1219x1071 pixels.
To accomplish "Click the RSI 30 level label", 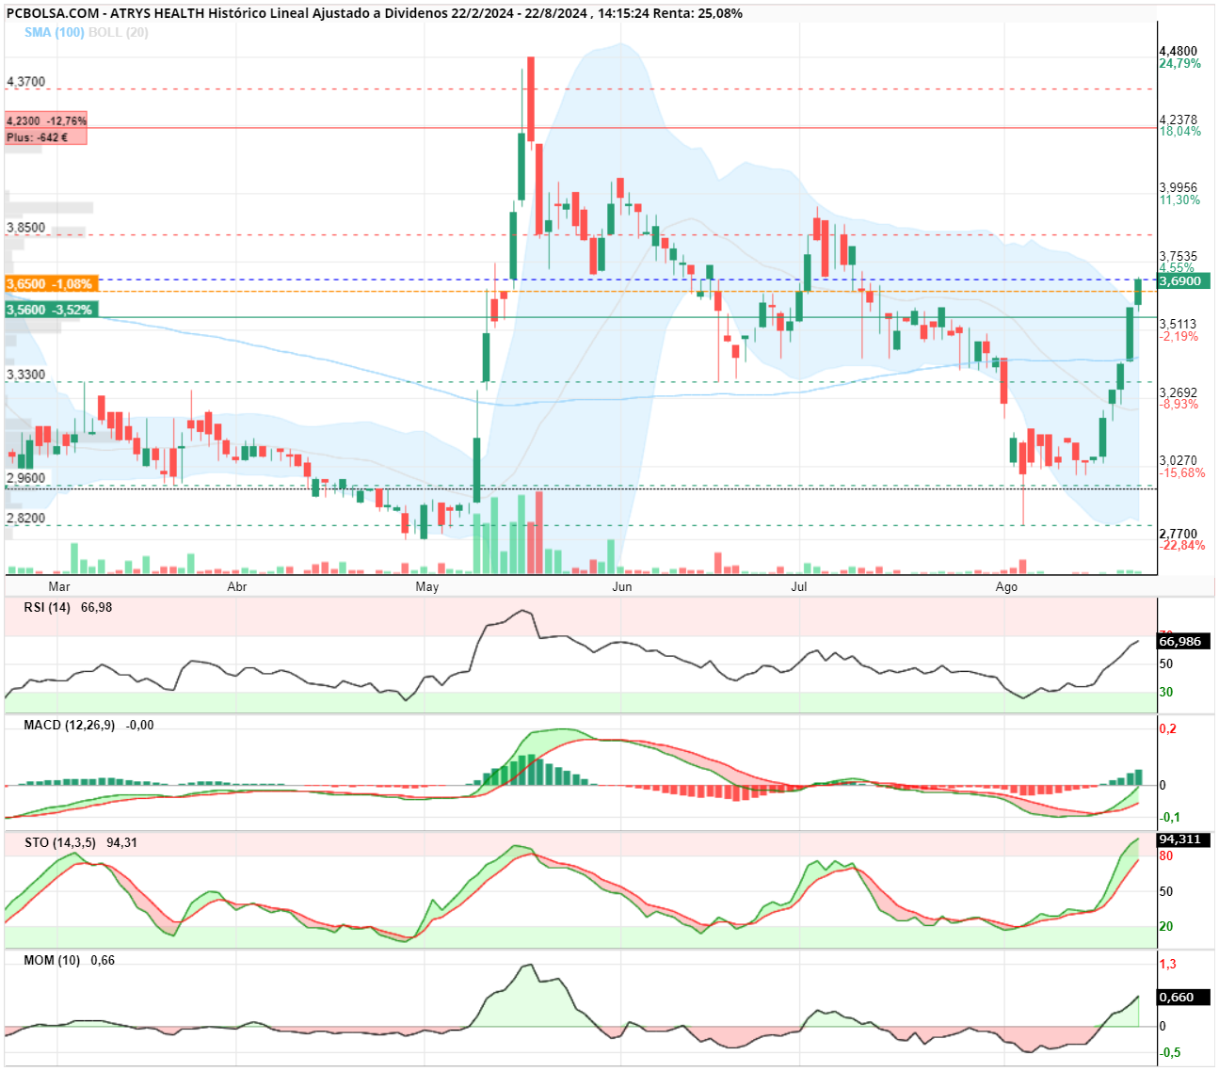I will (x=1166, y=692).
